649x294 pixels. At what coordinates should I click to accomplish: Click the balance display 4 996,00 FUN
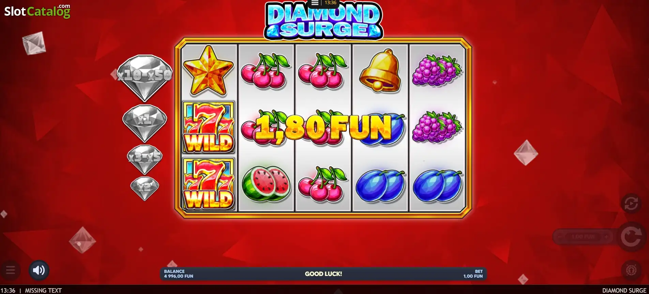(179, 274)
